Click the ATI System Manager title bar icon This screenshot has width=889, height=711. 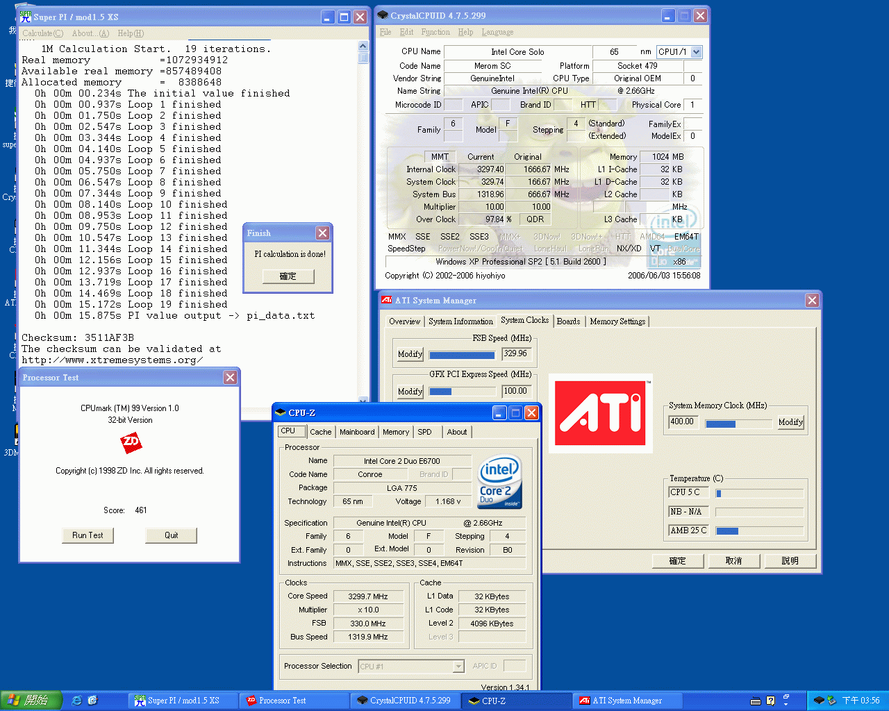click(x=387, y=300)
